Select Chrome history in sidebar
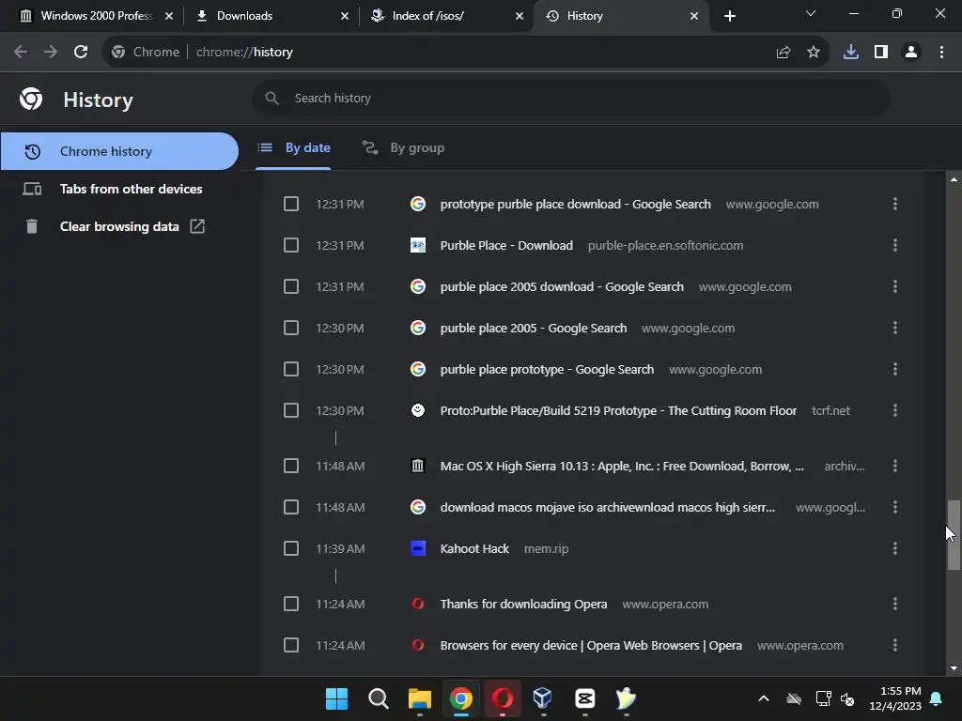Viewport: 962px width, 721px height. 119,151
